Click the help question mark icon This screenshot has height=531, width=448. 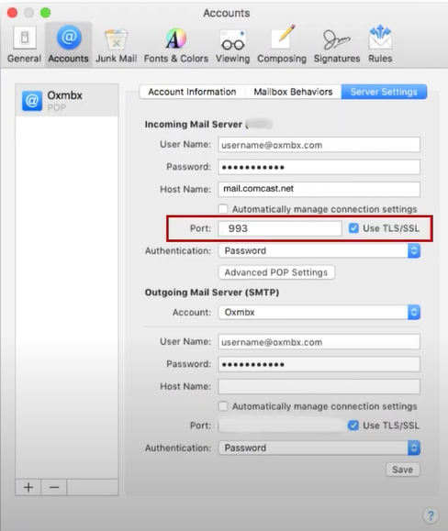[x=431, y=515]
